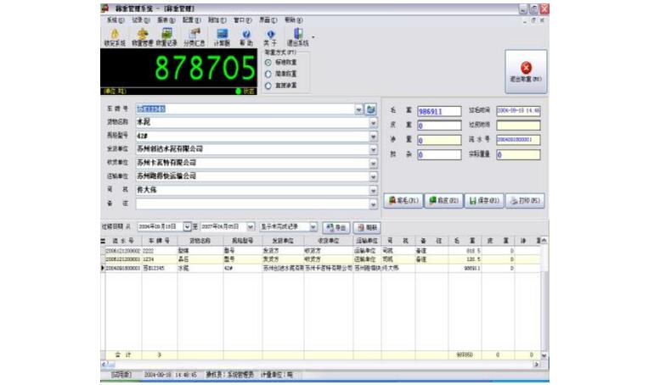Click the 过毛时间 field
The image size is (671, 385).
coord(518,111)
